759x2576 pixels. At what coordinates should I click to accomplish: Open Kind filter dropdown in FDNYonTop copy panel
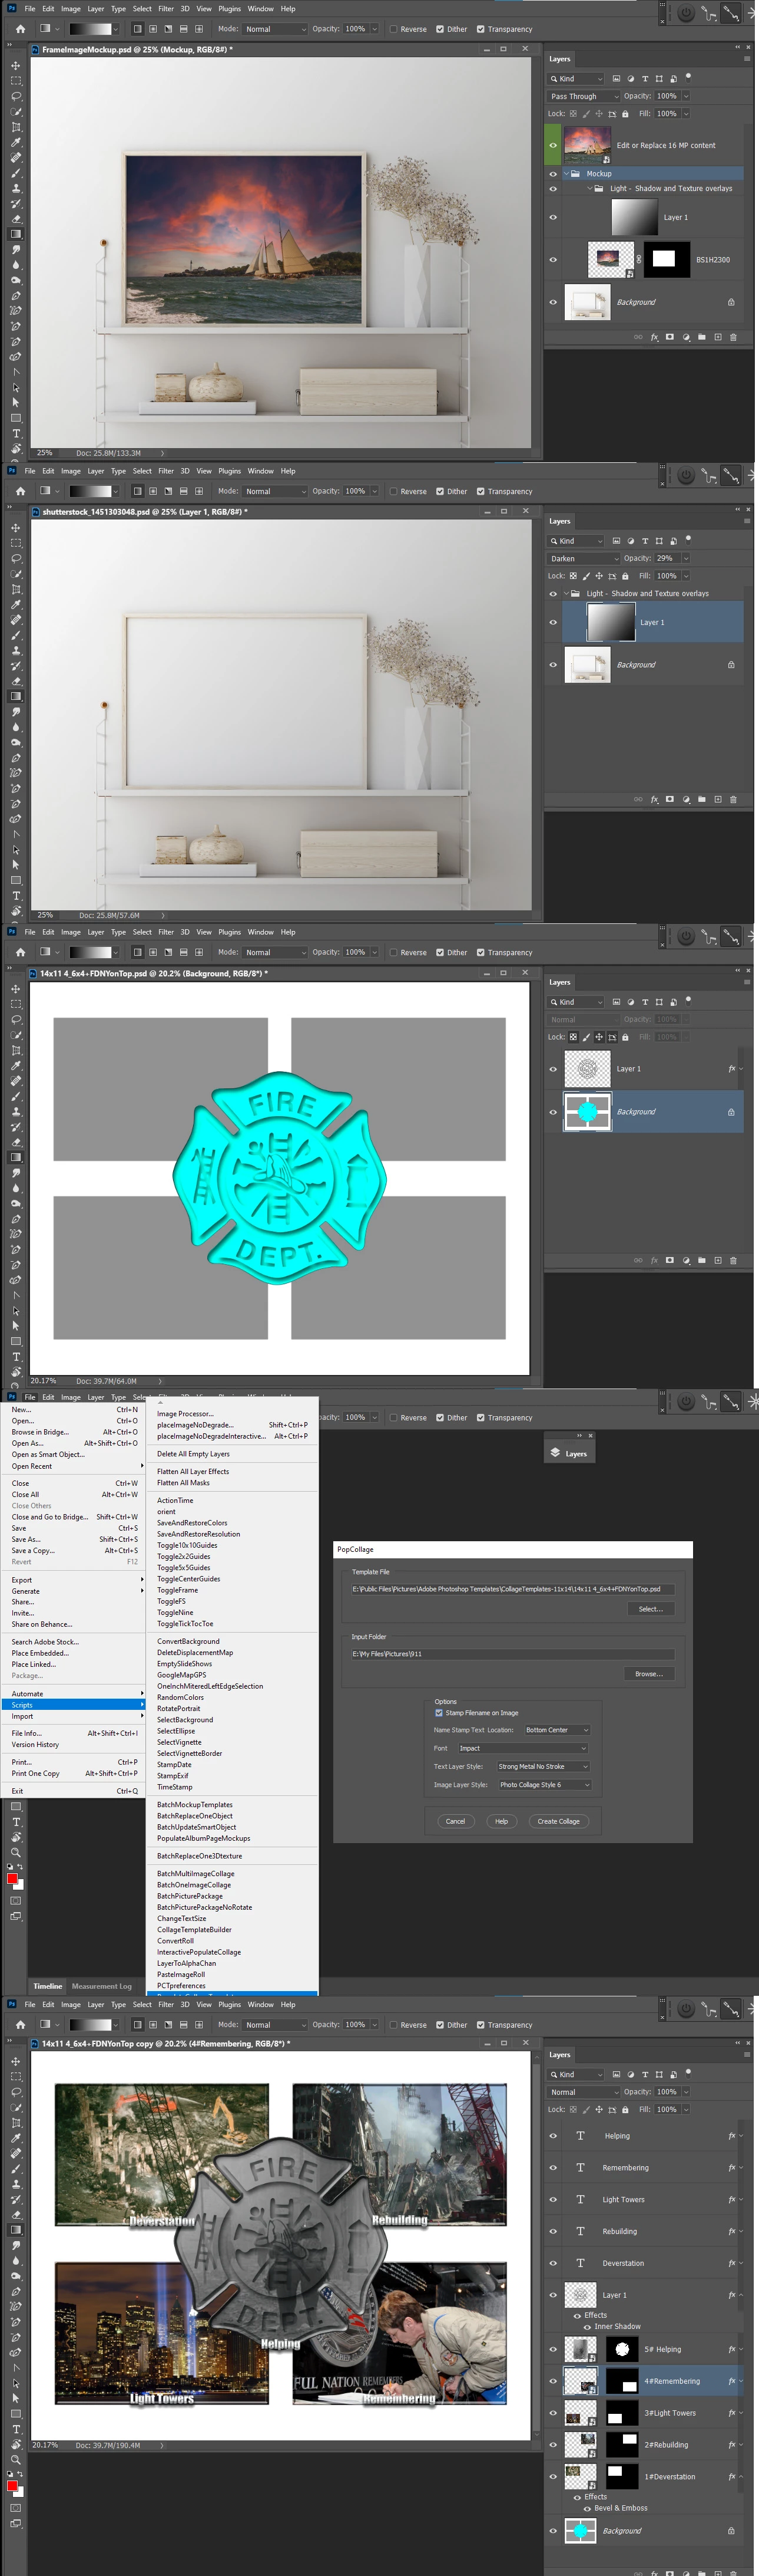tap(576, 2074)
